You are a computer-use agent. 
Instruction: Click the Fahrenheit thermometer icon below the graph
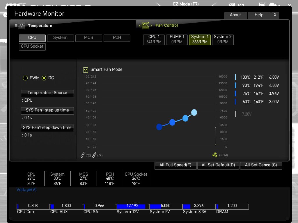[x=94, y=155]
